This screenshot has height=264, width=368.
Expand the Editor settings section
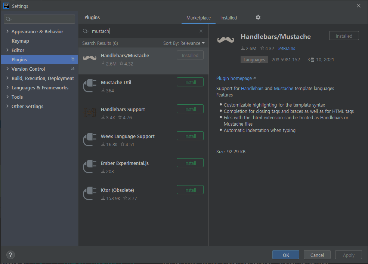click(7, 50)
